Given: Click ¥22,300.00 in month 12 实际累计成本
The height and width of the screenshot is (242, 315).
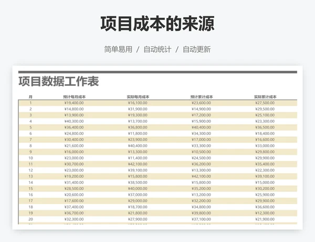Looking at the screenshot, I should (265, 170).
